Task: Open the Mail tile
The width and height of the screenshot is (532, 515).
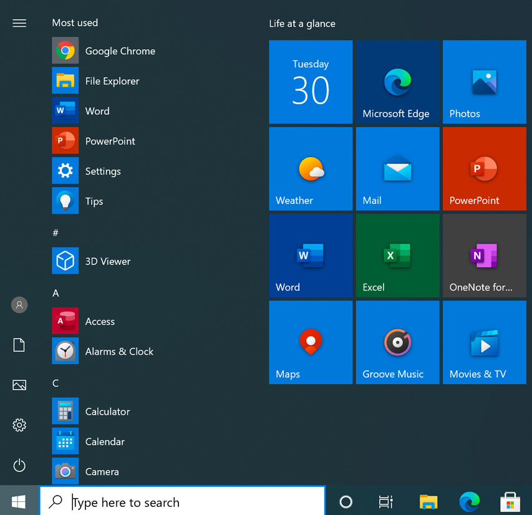Action: (x=397, y=168)
